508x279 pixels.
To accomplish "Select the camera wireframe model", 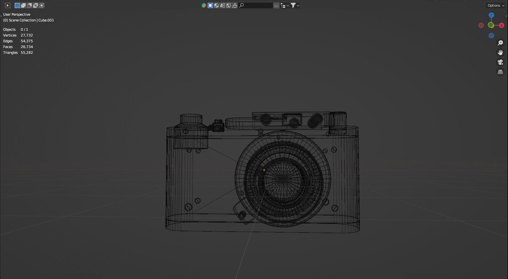I will (x=262, y=172).
